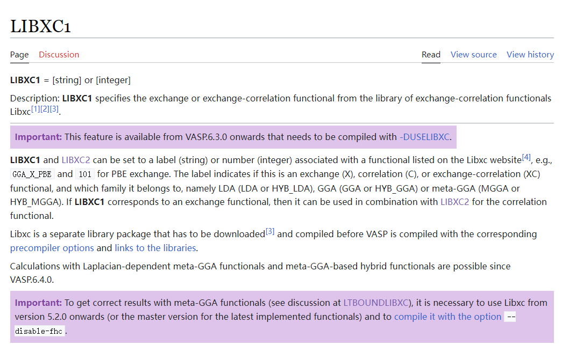Open View history for this page
Screen dimensions: 569x352
coord(530,55)
